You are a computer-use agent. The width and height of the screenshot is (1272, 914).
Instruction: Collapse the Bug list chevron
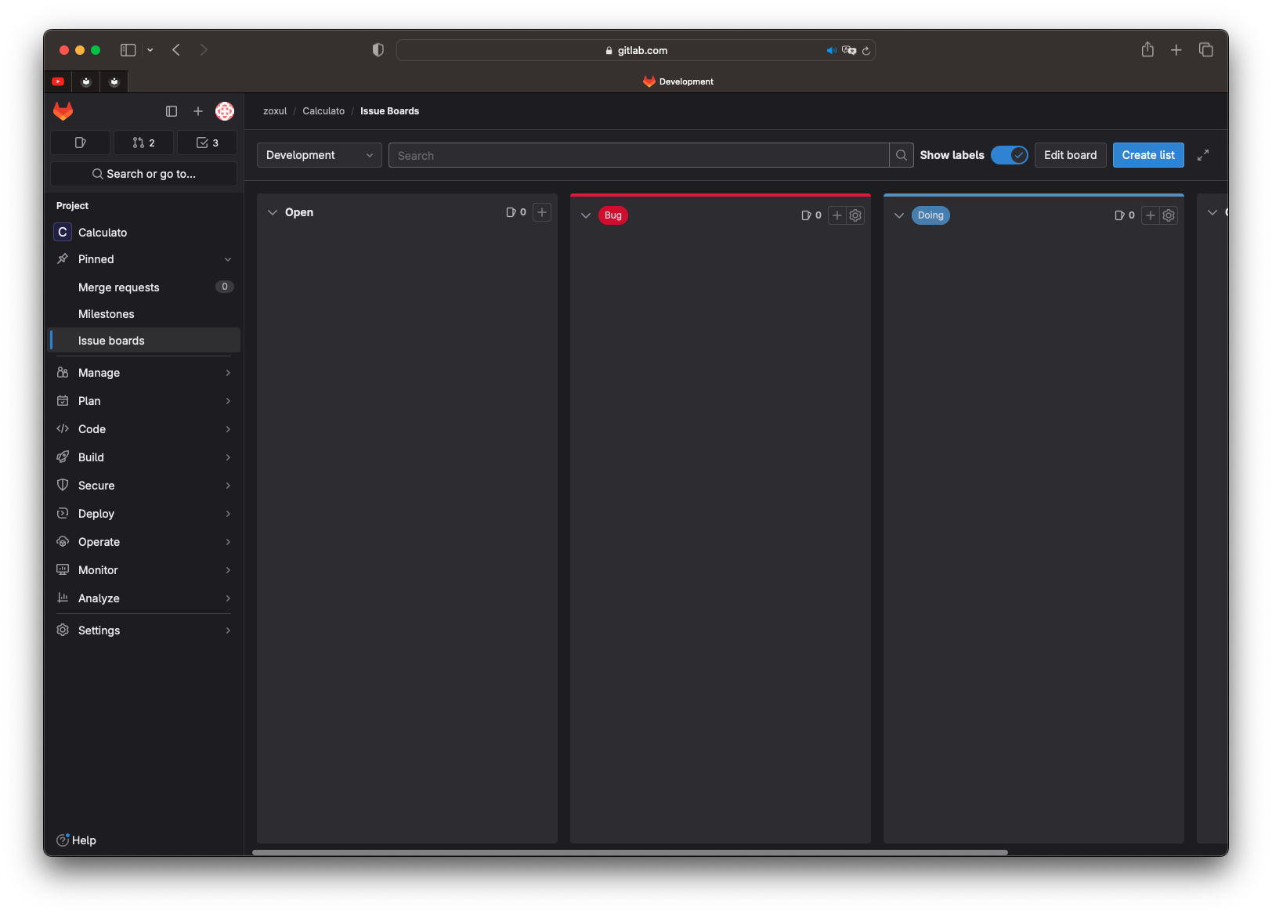586,215
